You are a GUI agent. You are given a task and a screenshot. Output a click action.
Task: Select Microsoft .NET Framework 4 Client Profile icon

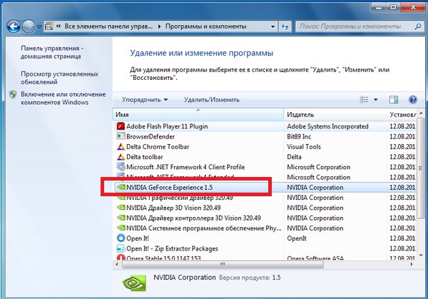[121, 166]
